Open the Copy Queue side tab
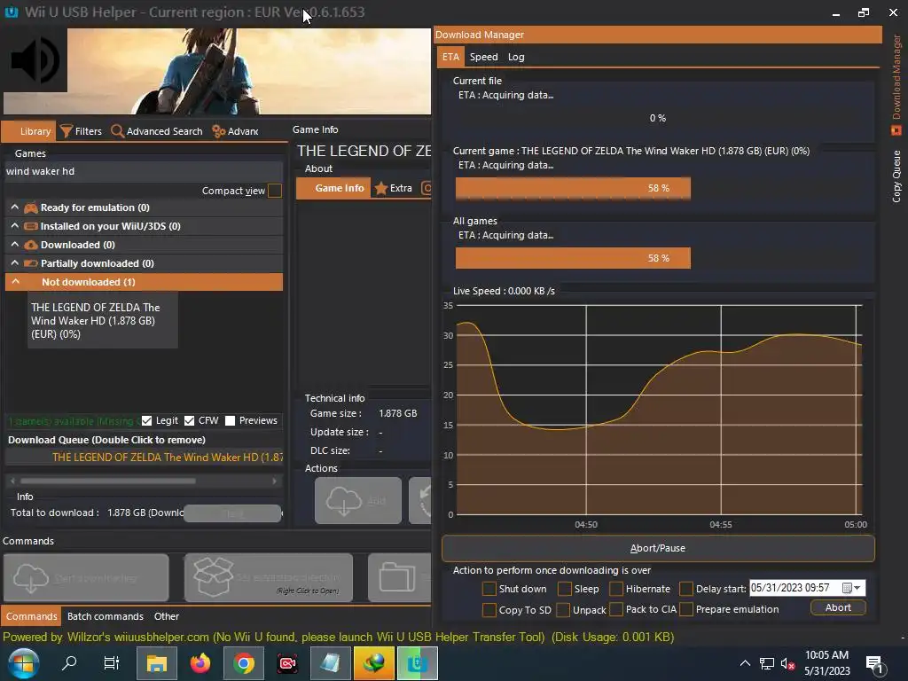This screenshot has width=908, height=681. (x=896, y=176)
